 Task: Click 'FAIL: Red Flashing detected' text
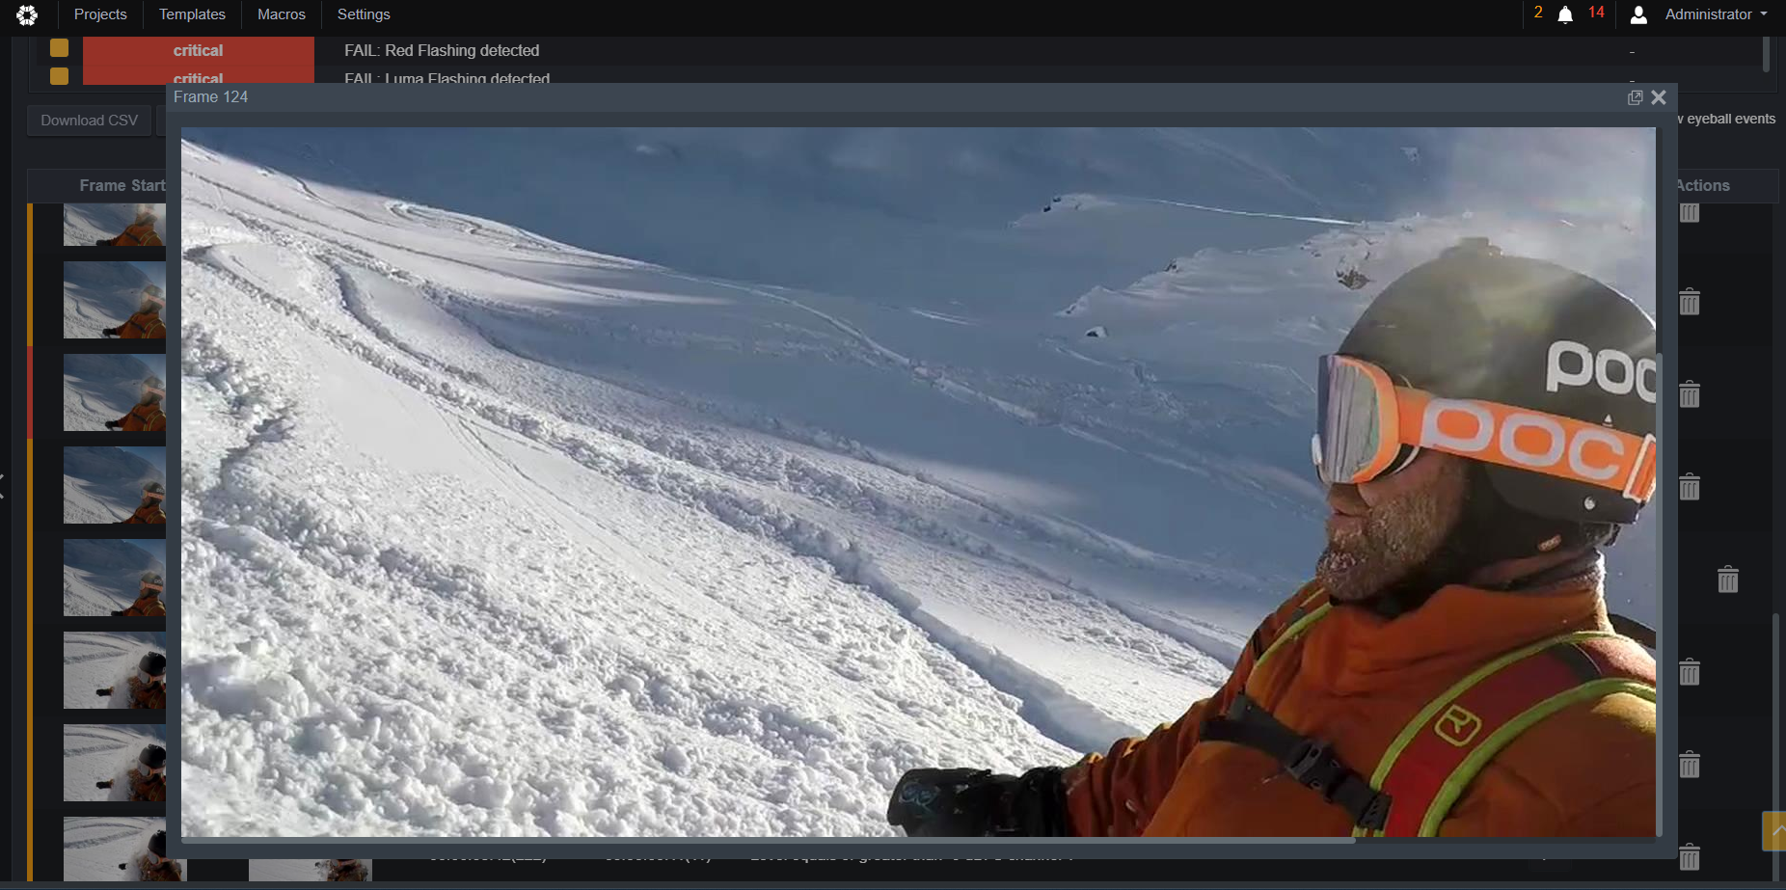pyautogui.click(x=442, y=50)
